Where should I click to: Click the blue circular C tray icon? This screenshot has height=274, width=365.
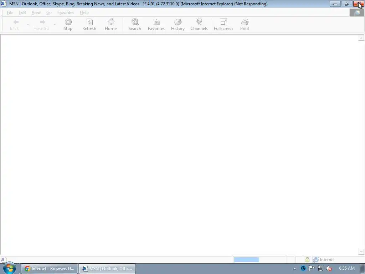click(303, 268)
